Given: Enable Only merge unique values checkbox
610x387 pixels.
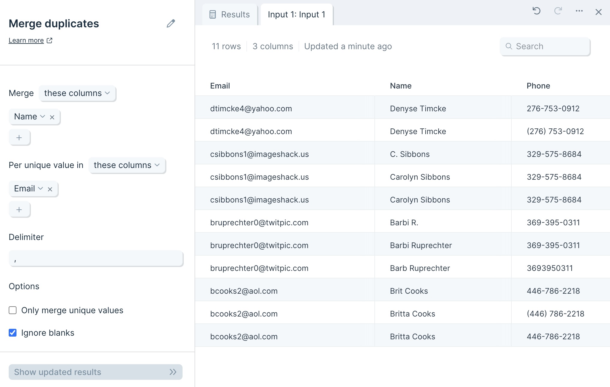Looking at the screenshot, I should click(13, 310).
